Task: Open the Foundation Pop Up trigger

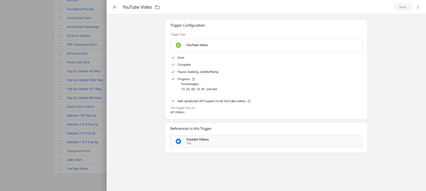Action: click(x=80, y=9)
